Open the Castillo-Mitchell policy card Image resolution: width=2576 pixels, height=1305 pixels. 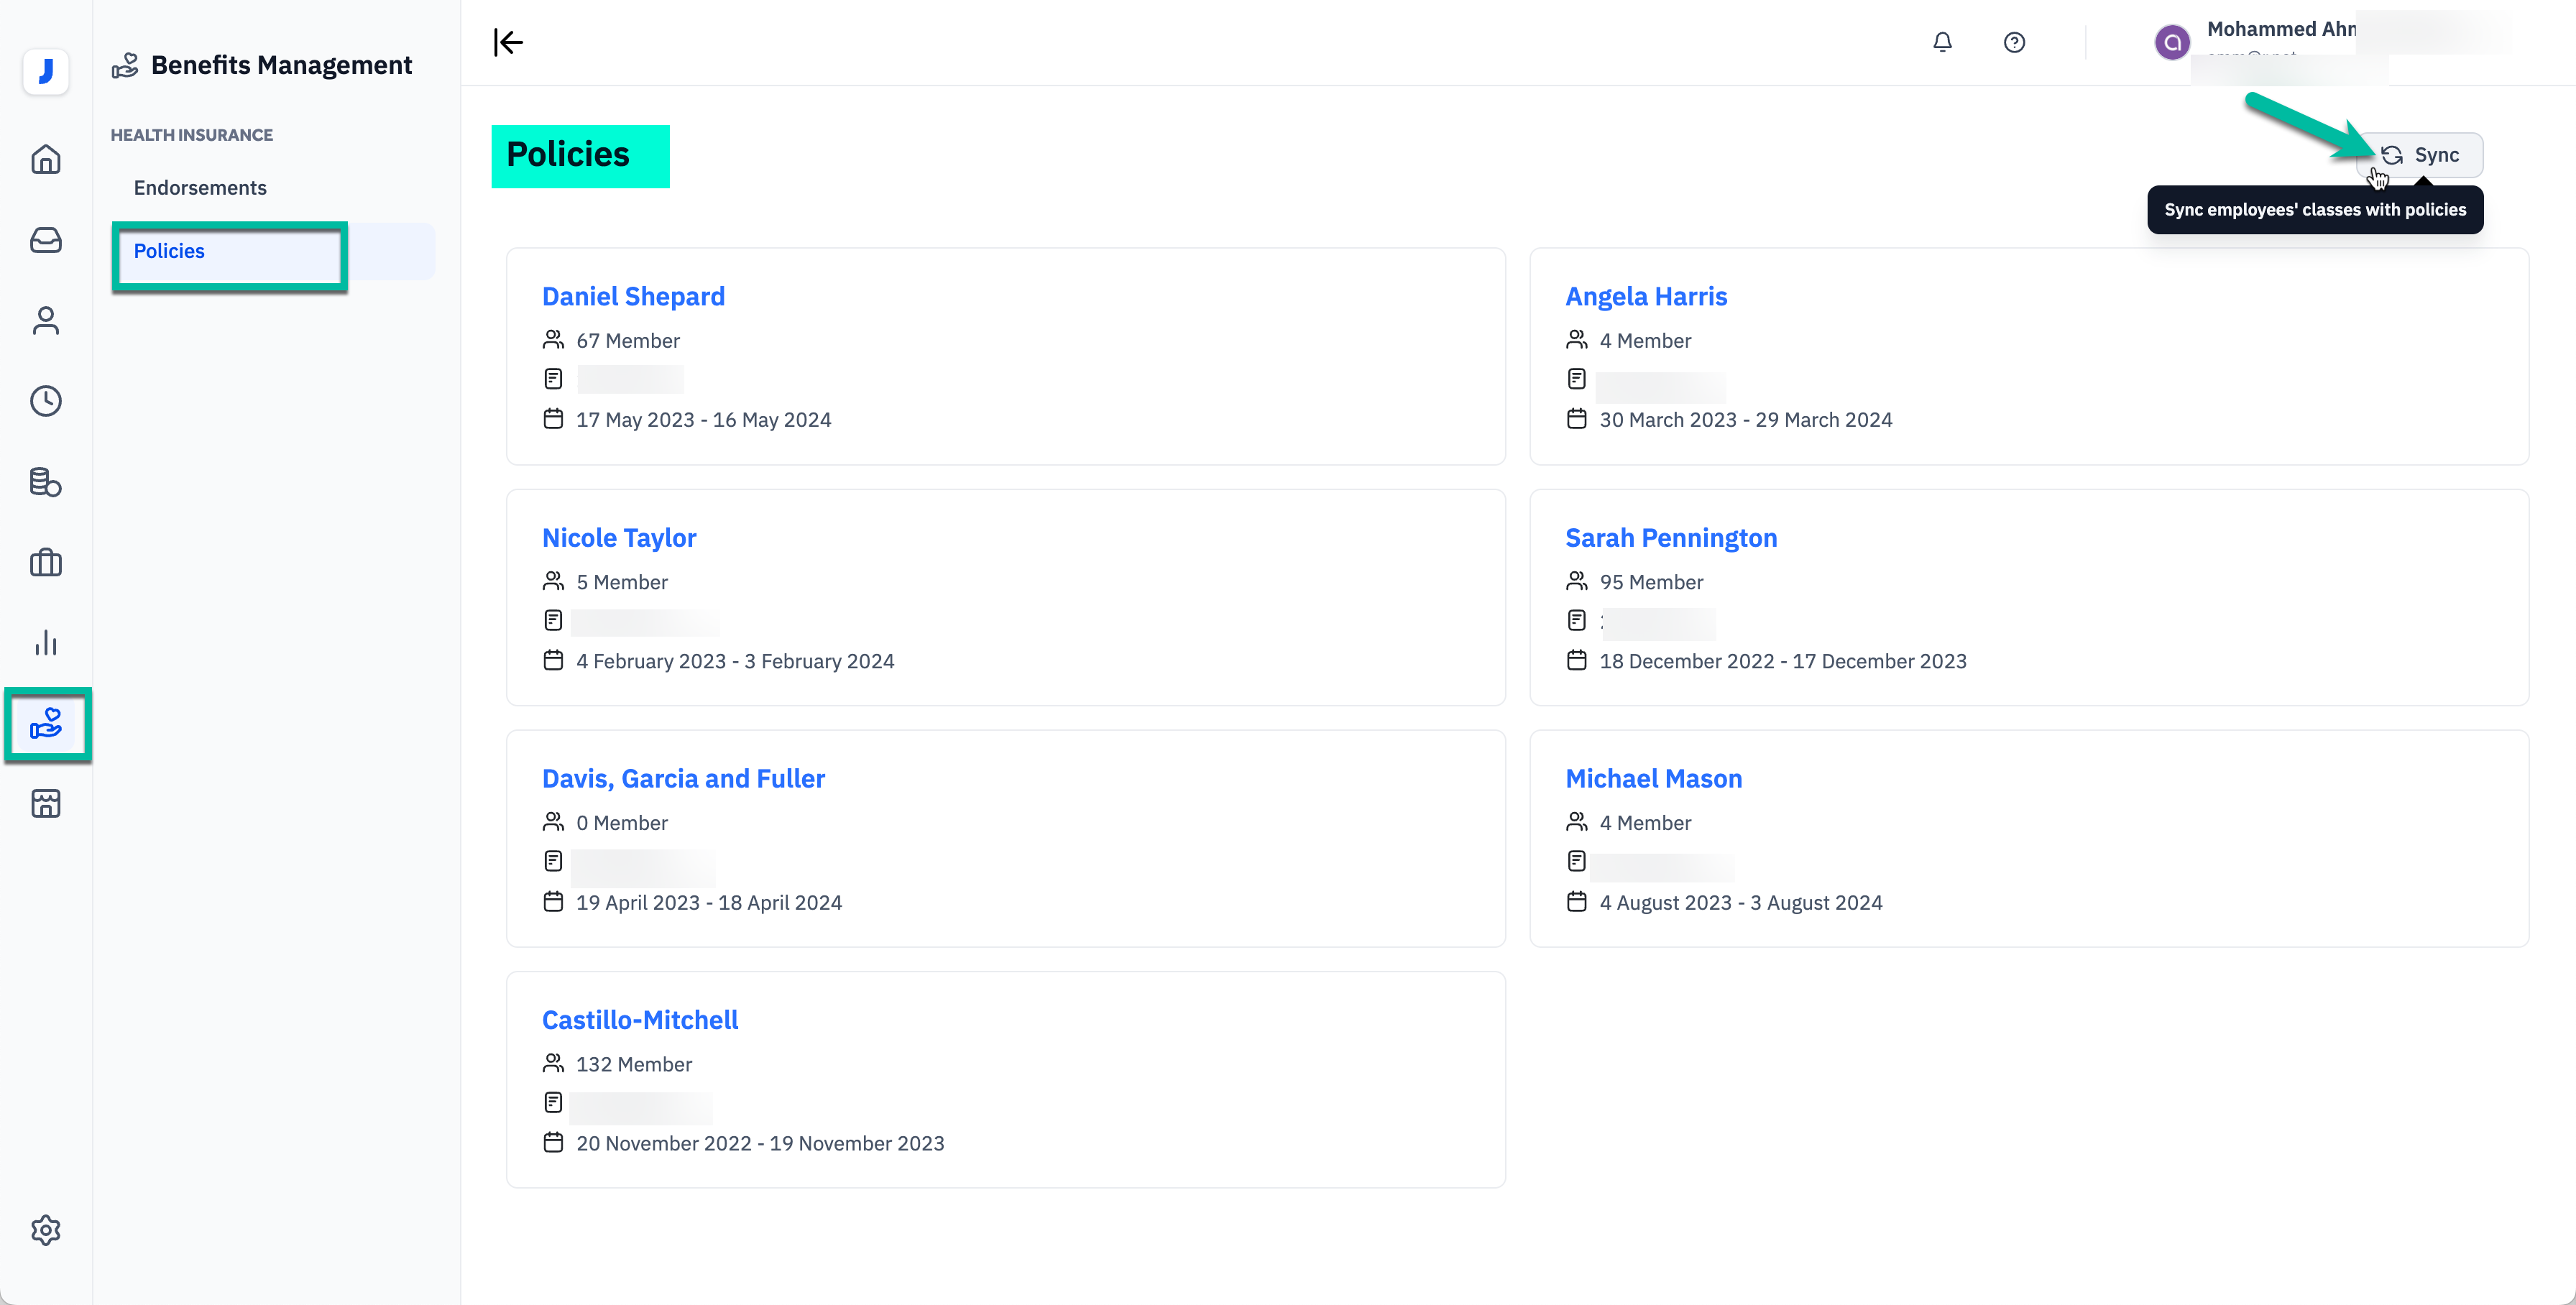point(640,1020)
